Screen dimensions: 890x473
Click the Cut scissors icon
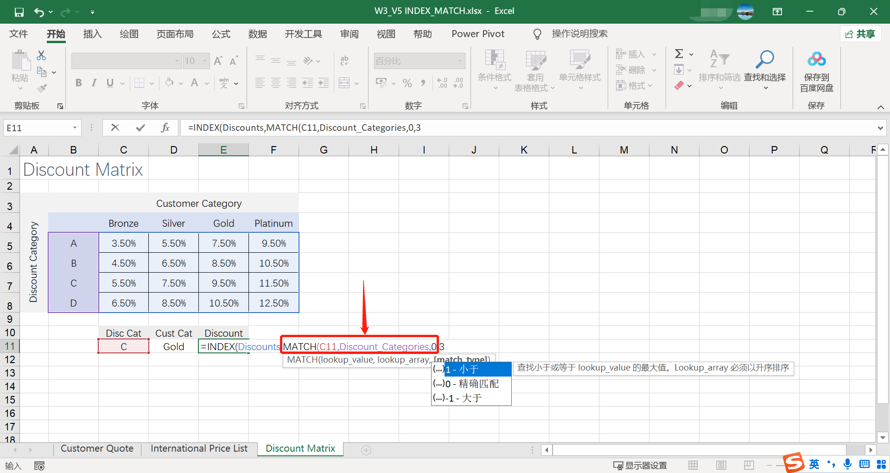pos(41,56)
